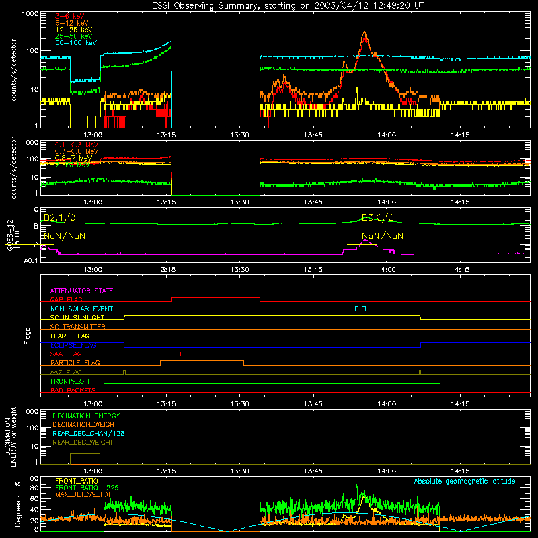The width and height of the screenshot is (538, 538).
Task: Click the PARTICLE_FLAG label
Action: click(75, 362)
